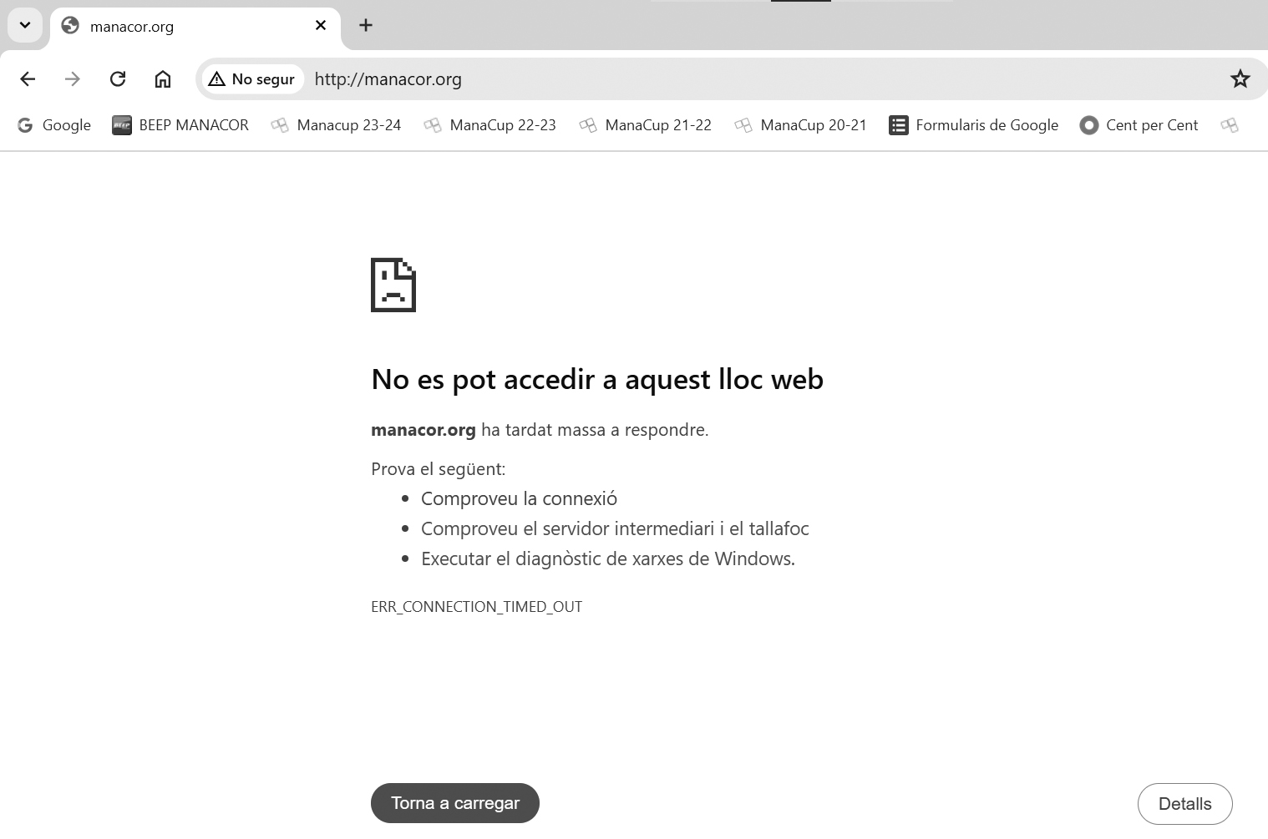Open the Manacup 23-24 bookmark

337,125
